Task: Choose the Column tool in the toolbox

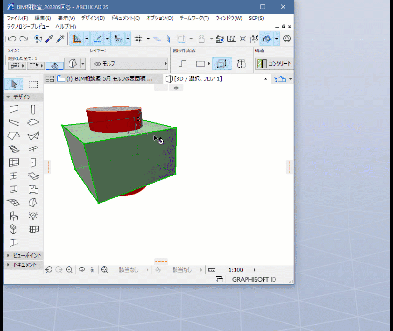Action: [x=33, y=109]
